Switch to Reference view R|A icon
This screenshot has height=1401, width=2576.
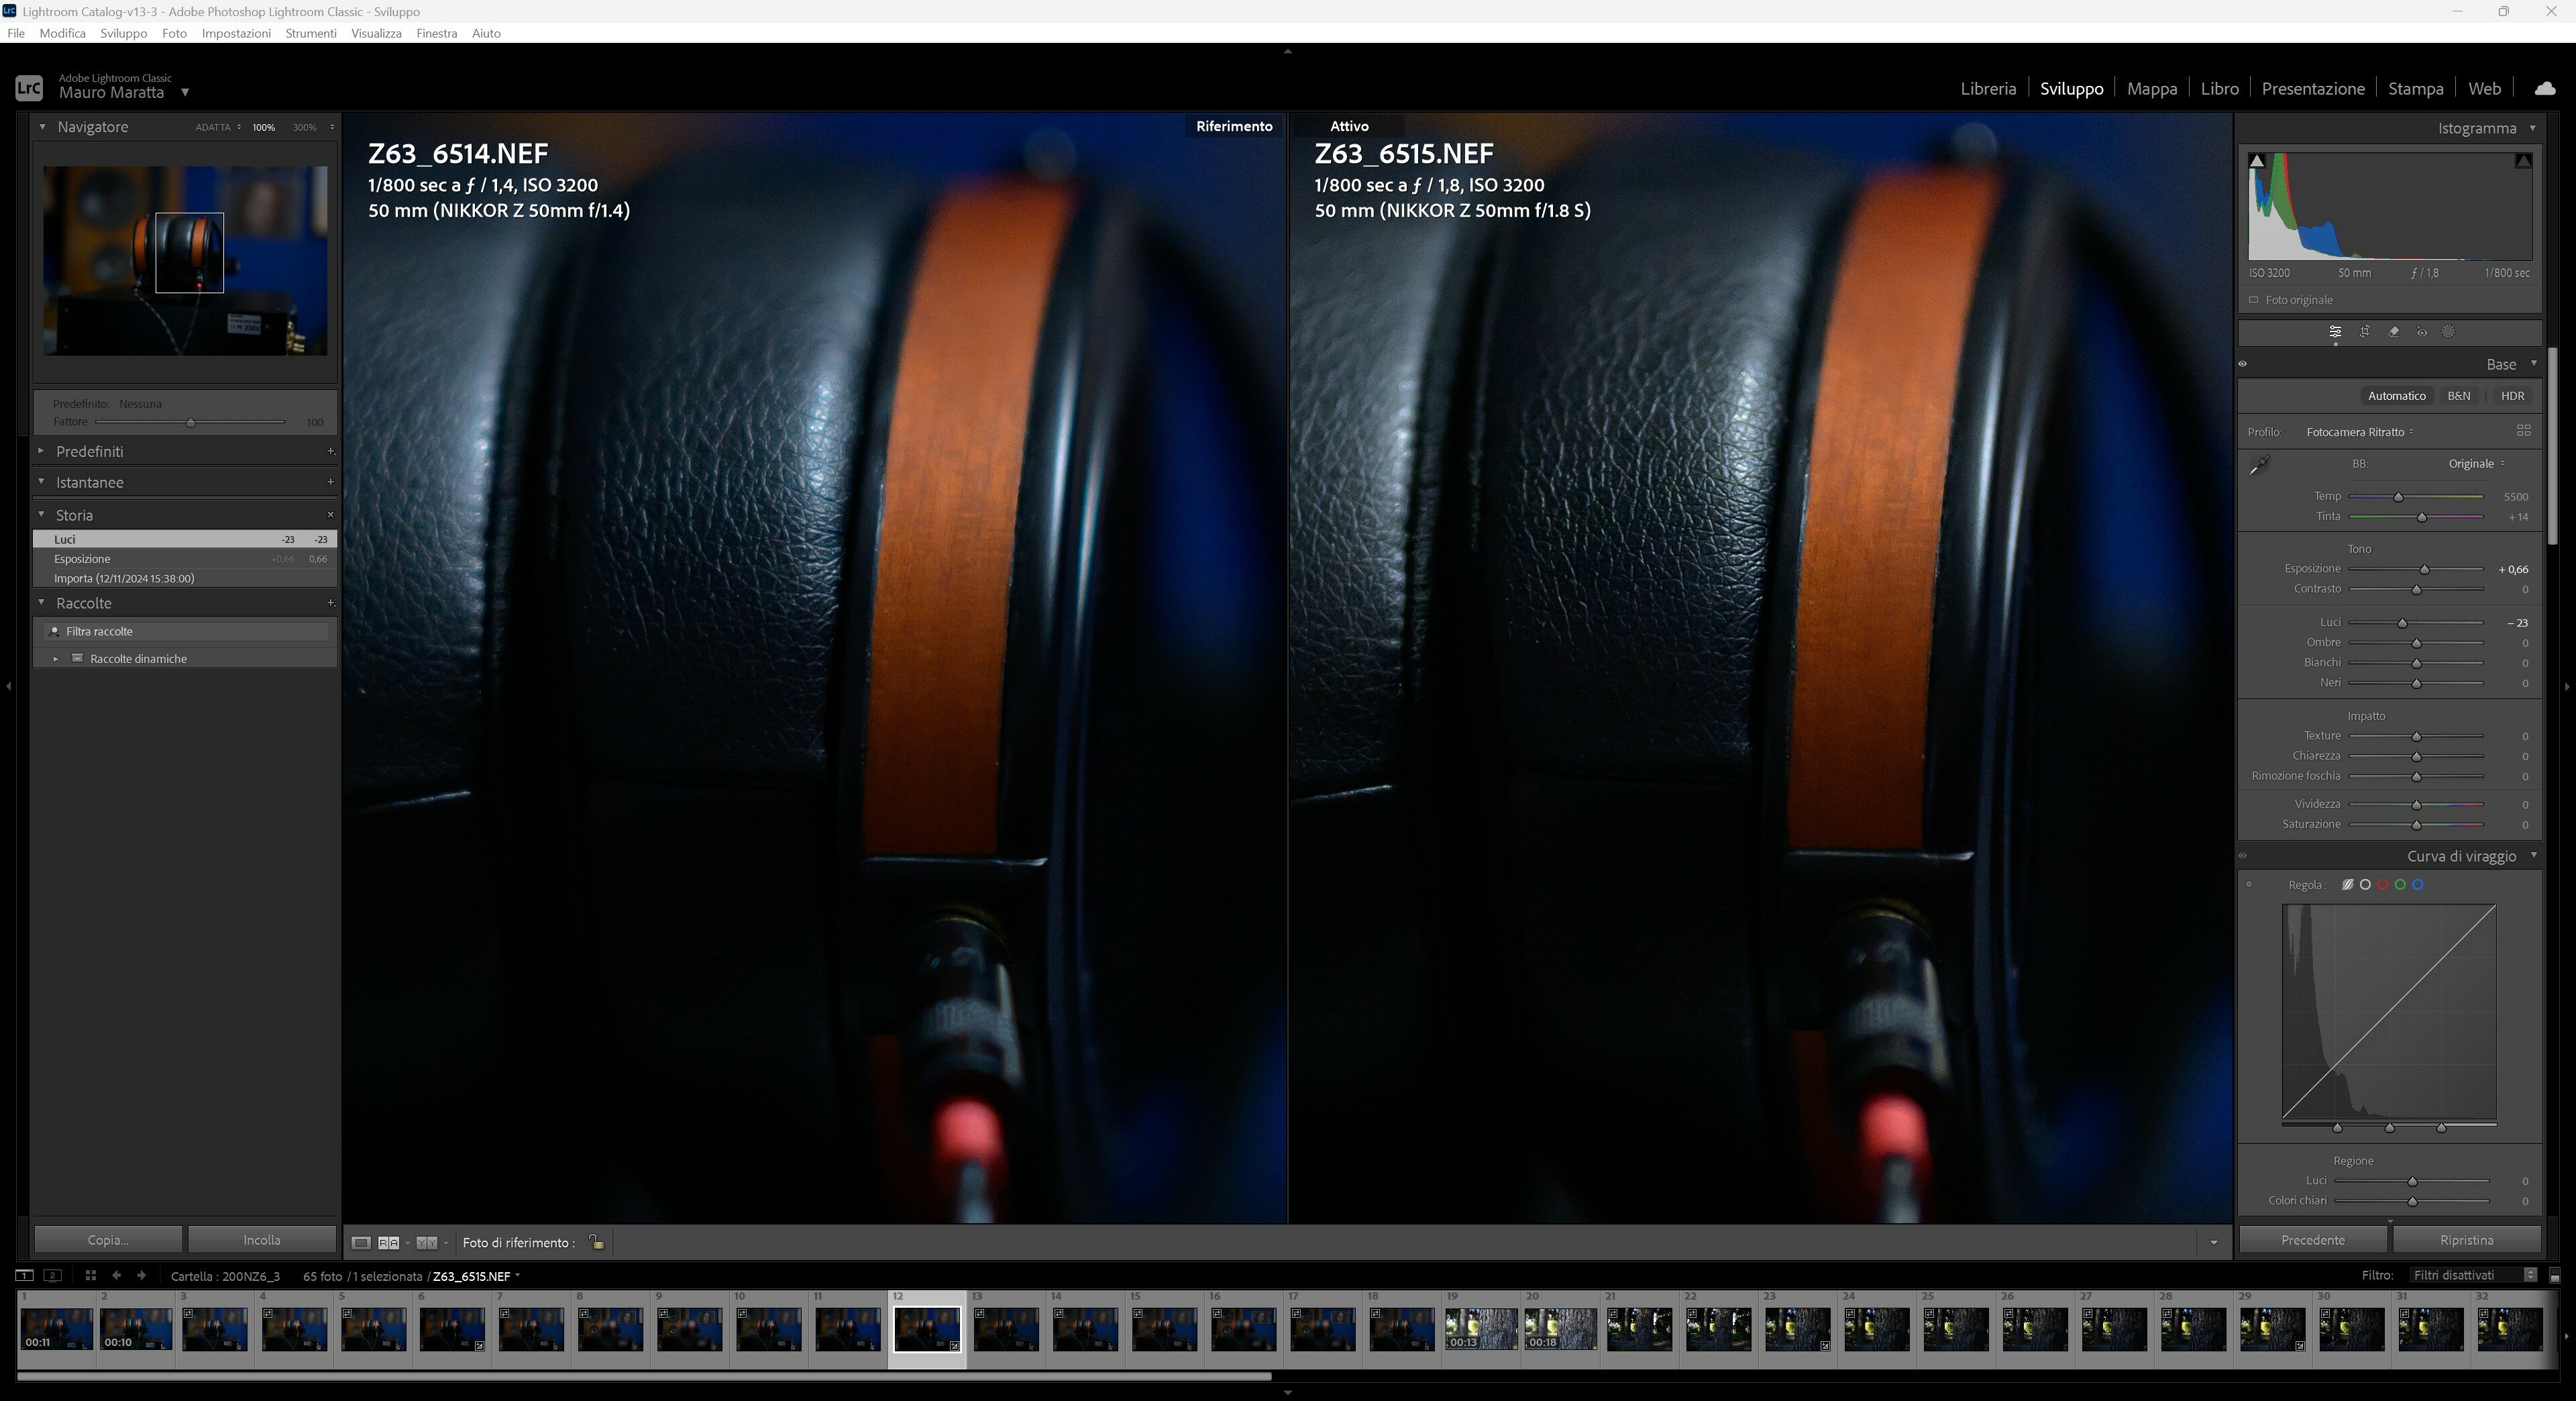[388, 1243]
